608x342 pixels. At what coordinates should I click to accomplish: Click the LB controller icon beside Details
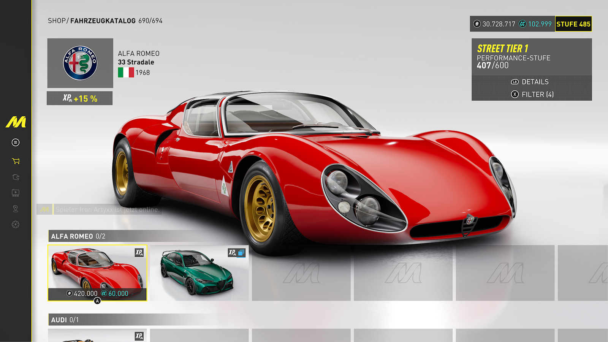click(x=515, y=82)
